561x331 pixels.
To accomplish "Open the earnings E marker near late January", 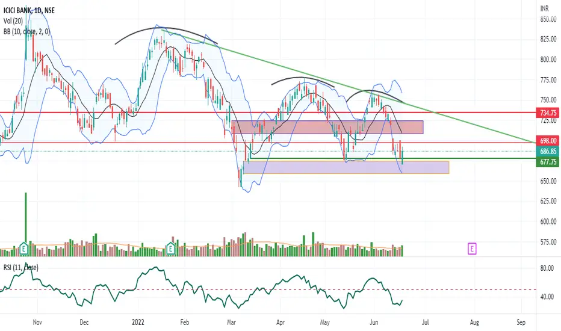I will point(171,248).
